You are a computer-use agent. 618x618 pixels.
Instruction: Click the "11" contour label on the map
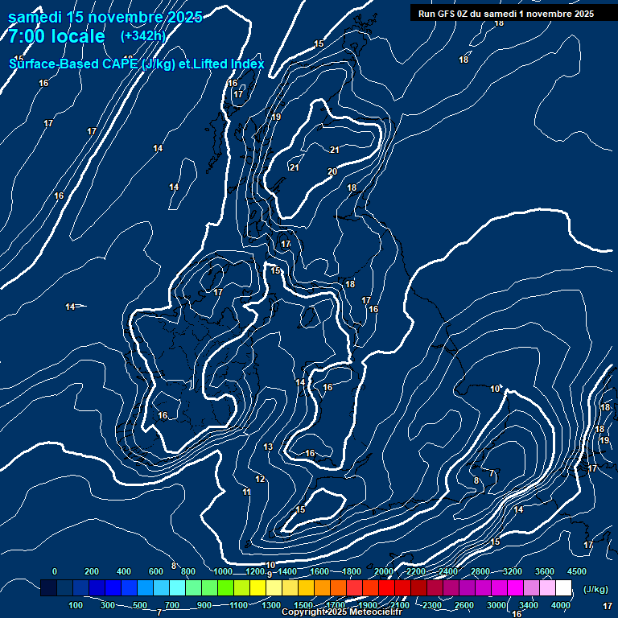247,492
